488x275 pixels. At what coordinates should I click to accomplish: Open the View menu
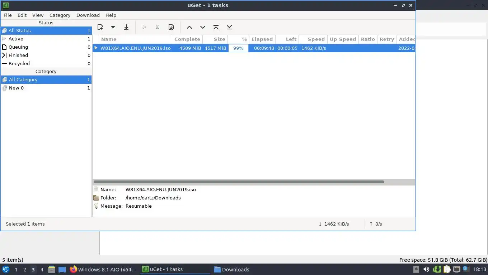38,15
